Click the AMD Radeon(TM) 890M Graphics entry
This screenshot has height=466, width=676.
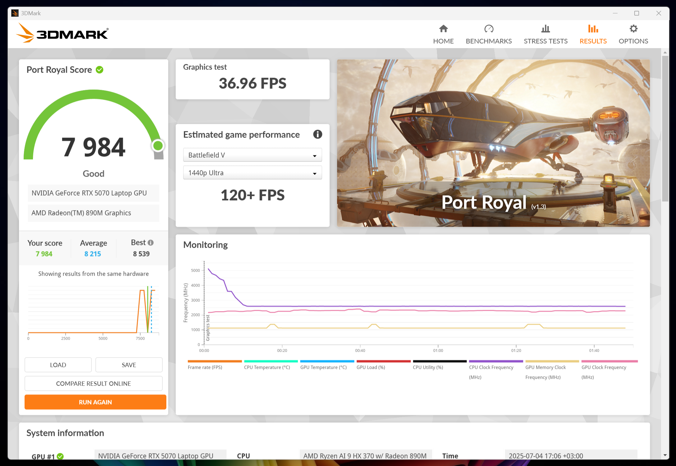pyautogui.click(x=93, y=213)
